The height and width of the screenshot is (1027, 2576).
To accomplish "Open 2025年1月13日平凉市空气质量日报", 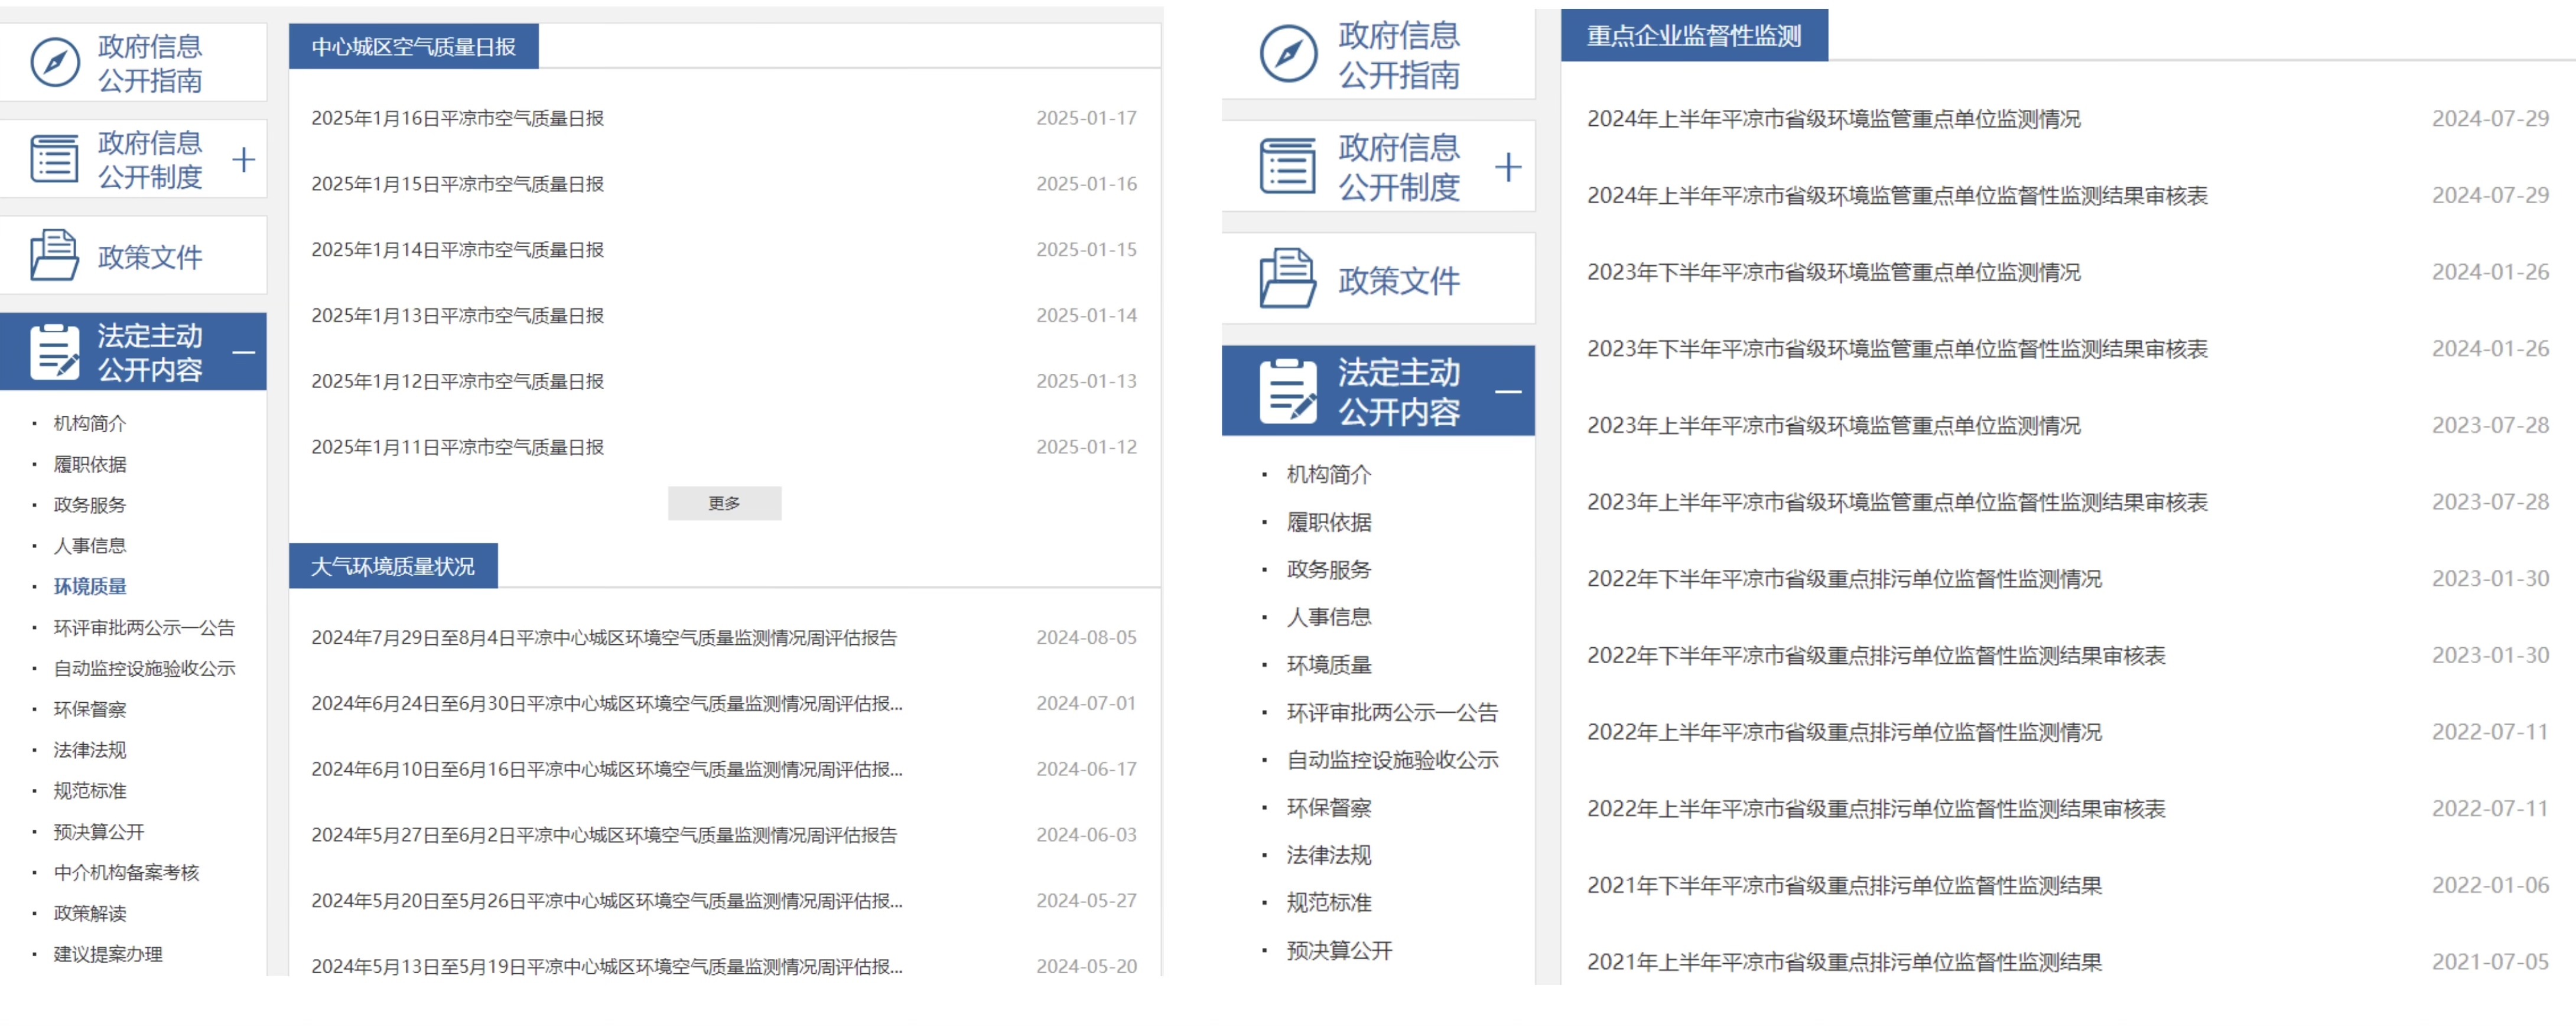I will (x=457, y=316).
